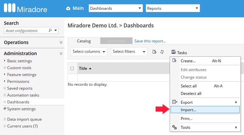Open the Dashboards dropdown in top bar
Image resolution: width=244 pixels, height=135 pixels.
click(x=115, y=8)
